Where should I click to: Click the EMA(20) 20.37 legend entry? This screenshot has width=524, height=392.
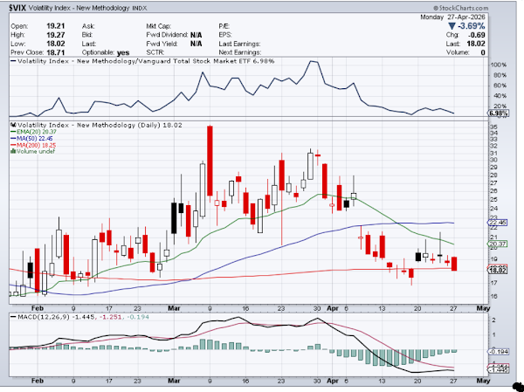coord(33,132)
